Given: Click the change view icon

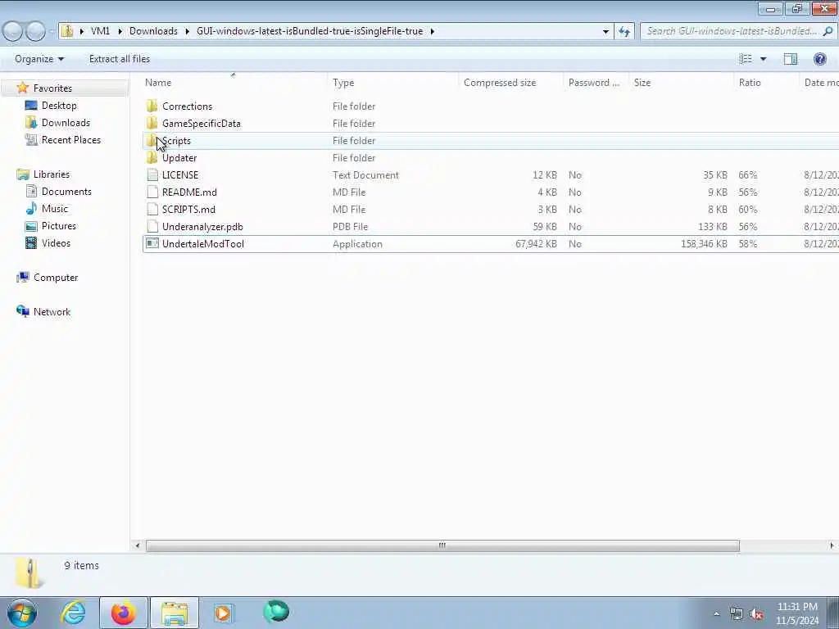Looking at the screenshot, I should pyautogui.click(x=746, y=59).
